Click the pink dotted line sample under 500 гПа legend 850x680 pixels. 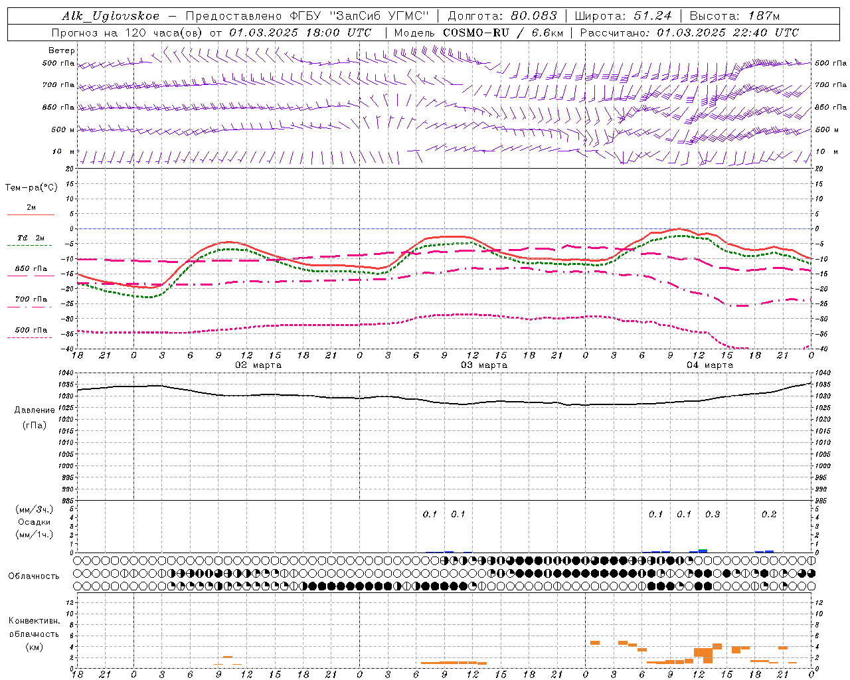pyautogui.click(x=30, y=337)
